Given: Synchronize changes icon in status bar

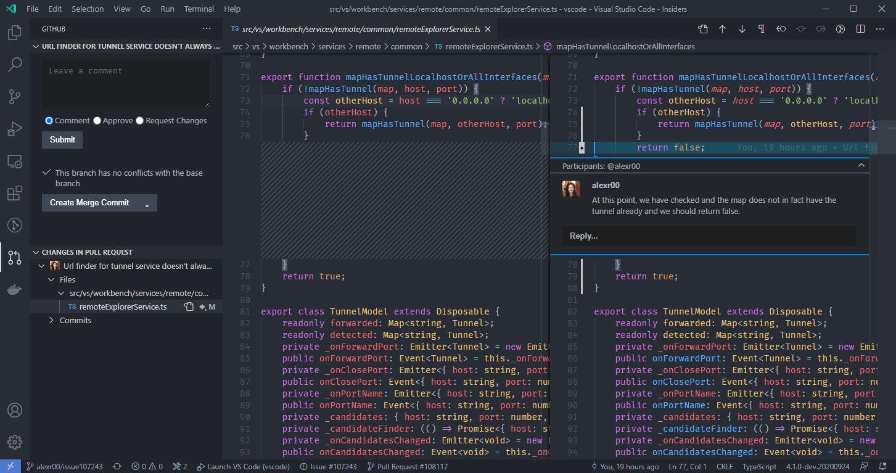Looking at the screenshot, I should click(117, 466).
